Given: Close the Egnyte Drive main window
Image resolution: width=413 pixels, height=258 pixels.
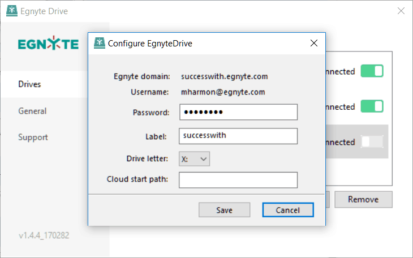Looking at the screenshot, I should coord(401,11).
